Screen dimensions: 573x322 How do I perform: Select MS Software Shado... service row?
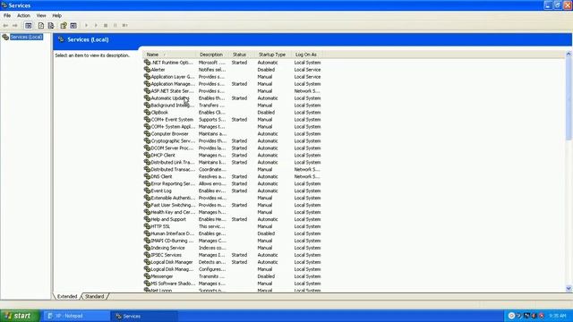pos(233,284)
